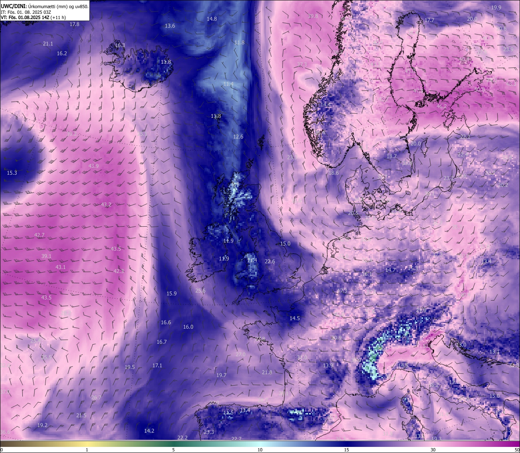The height and width of the screenshot is (453, 520).
Task: Click the value 12.6 north of Scotland
Action: [x=238, y=137]
